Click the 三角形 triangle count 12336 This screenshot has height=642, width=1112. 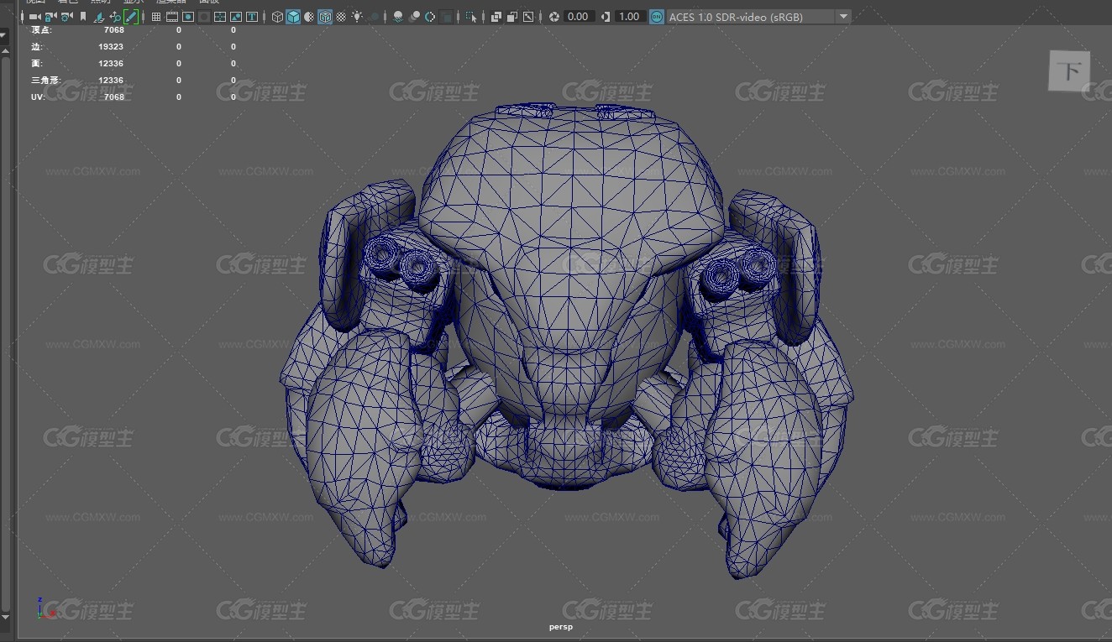tap(111, 80)
